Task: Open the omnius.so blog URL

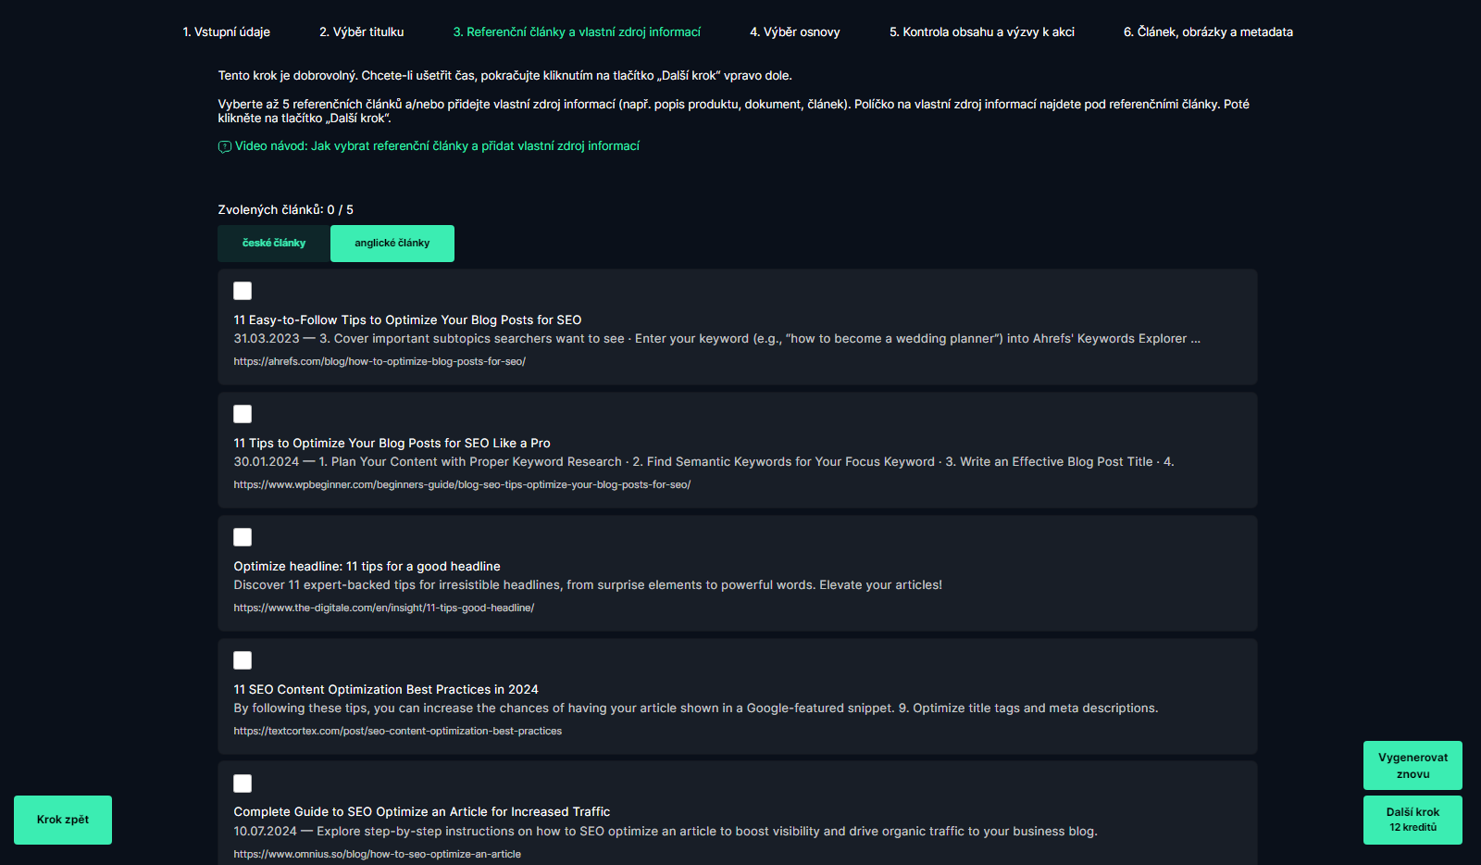Action: tap(378, 855)
